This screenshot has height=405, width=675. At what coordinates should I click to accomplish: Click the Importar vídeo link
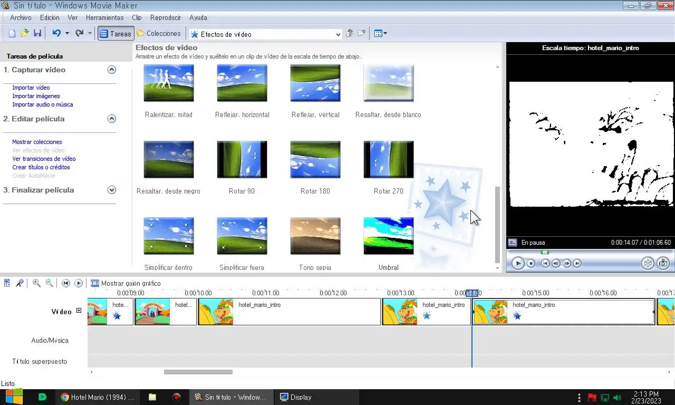click(31, 88)
